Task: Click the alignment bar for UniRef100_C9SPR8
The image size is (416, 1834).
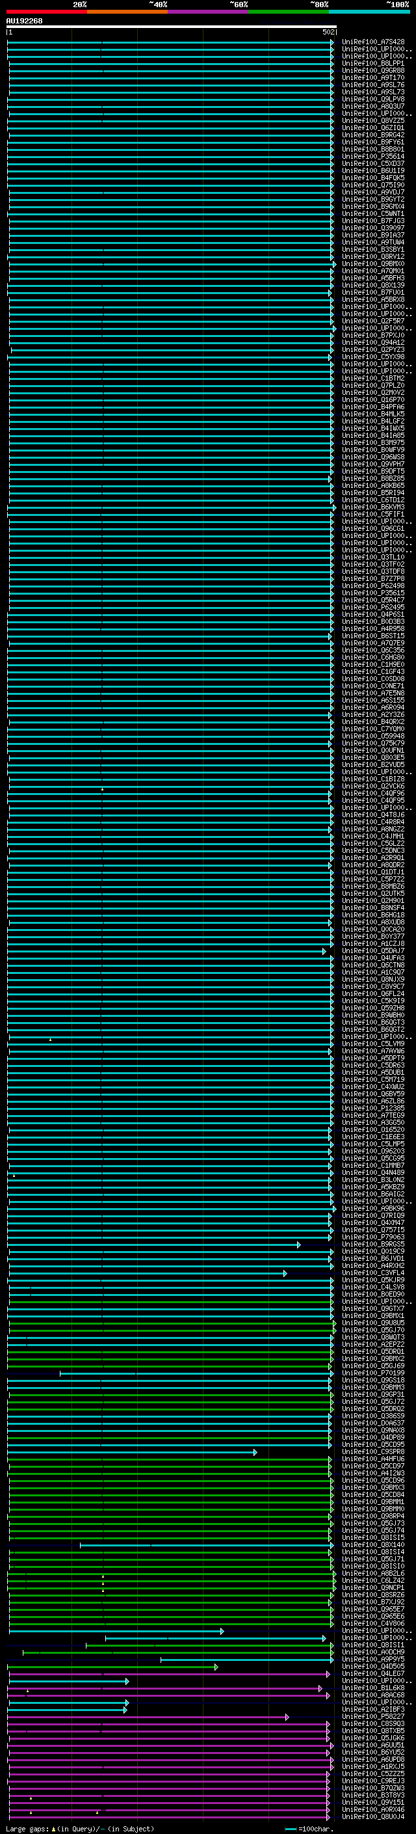Action: 132,1452
